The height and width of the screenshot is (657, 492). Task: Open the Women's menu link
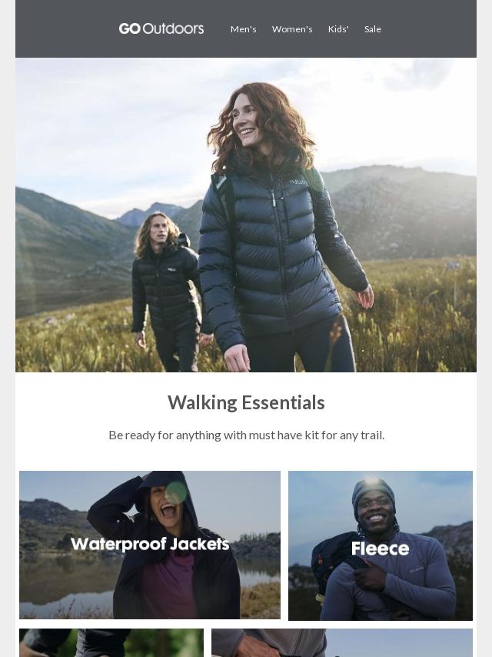click(292, 29)
